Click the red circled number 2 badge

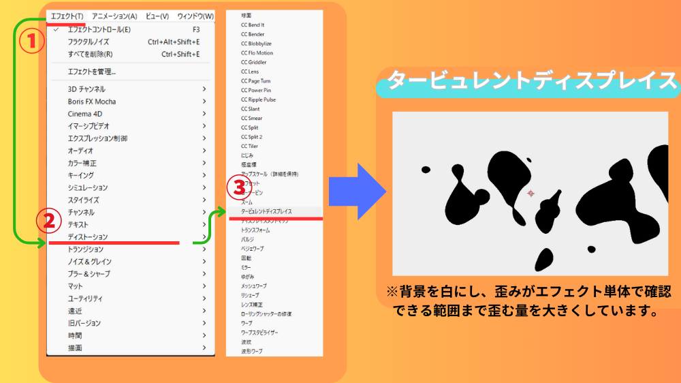click(x=50, y=219)
